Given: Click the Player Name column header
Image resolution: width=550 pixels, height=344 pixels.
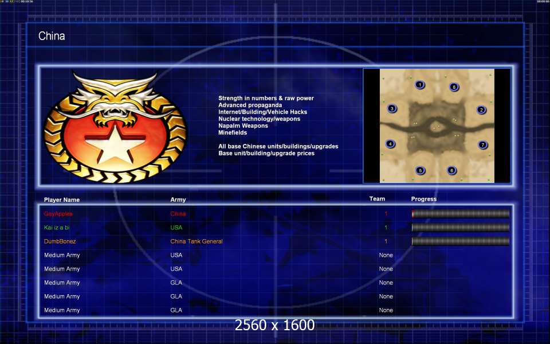Looking at the screenshot, I should (x=62, y=200).
